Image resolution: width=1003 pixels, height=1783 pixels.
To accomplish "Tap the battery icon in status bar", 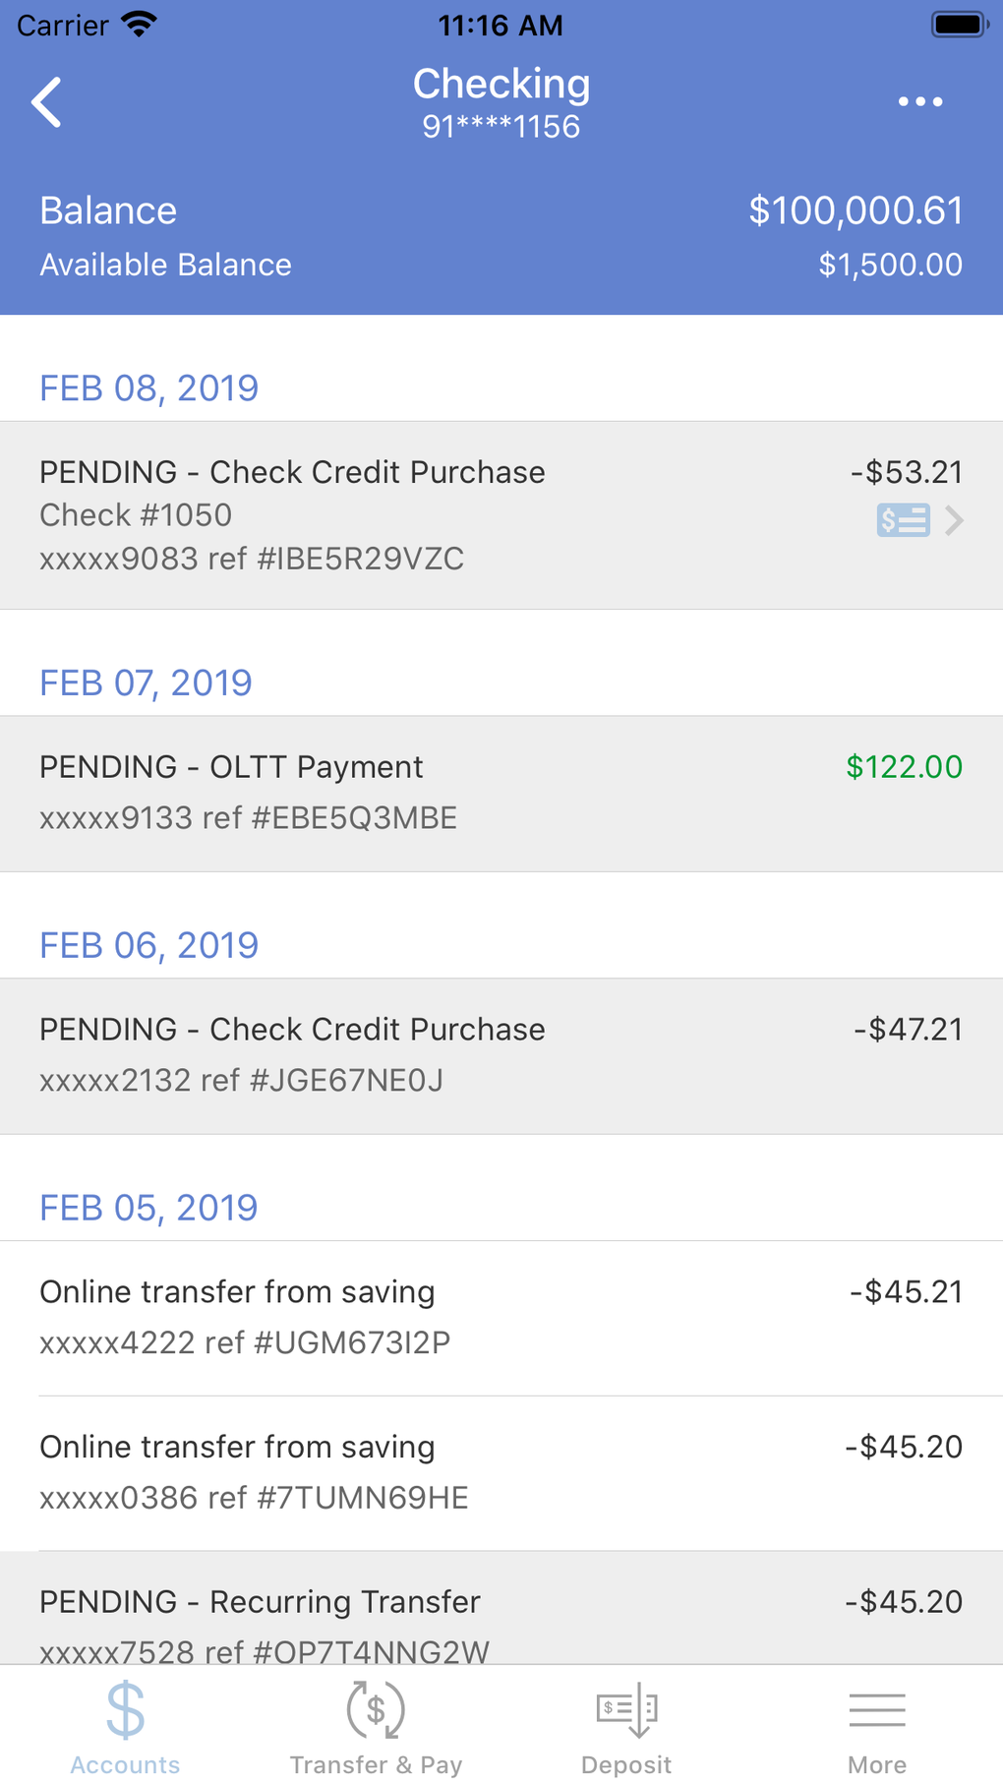I will [959, 25].
